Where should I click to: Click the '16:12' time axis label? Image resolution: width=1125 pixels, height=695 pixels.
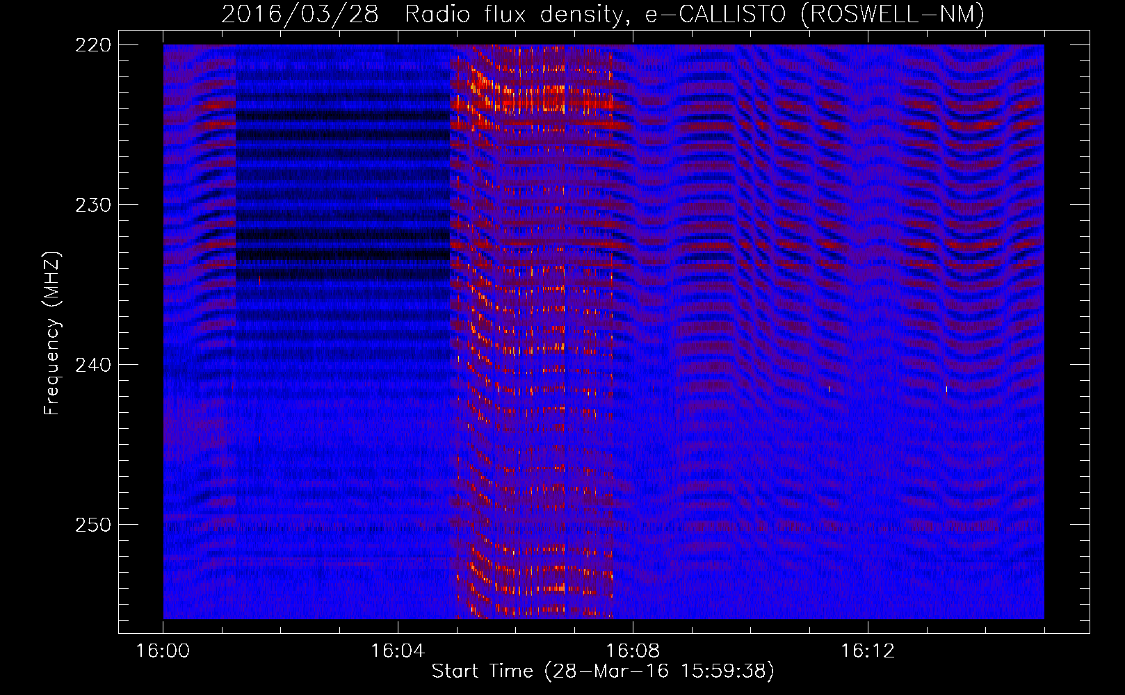click(x=868, y=651)
